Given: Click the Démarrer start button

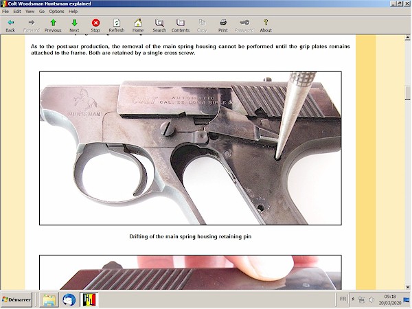Looking at the screenshot, I should pos(16,300).
